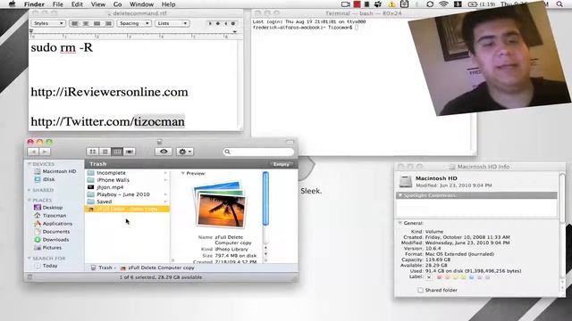Select Today in Search For section
The height and width of the screenshot is (321, 572).
coord(46,266)
